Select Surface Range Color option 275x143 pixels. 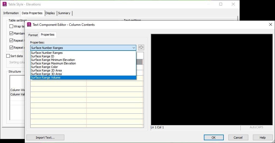(x=83, y=67)
